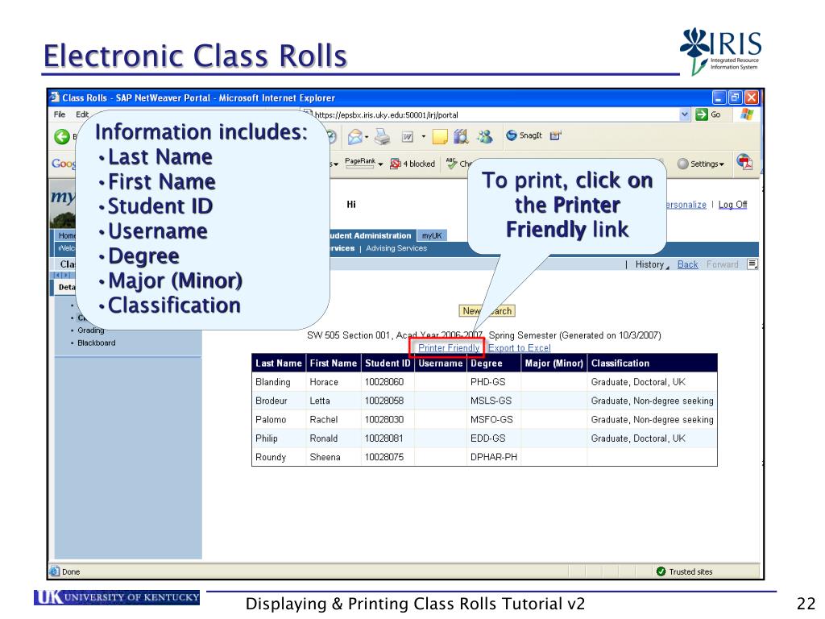The width and height of the screenshot is (825, 619).
Task: Click the Adobe PDF toolbar icon
Action: (744, 163)
